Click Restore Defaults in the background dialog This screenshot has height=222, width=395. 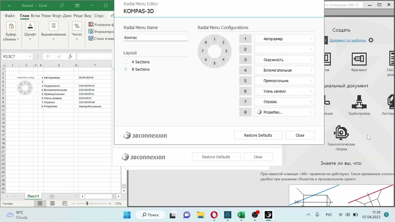click(216, 157)
